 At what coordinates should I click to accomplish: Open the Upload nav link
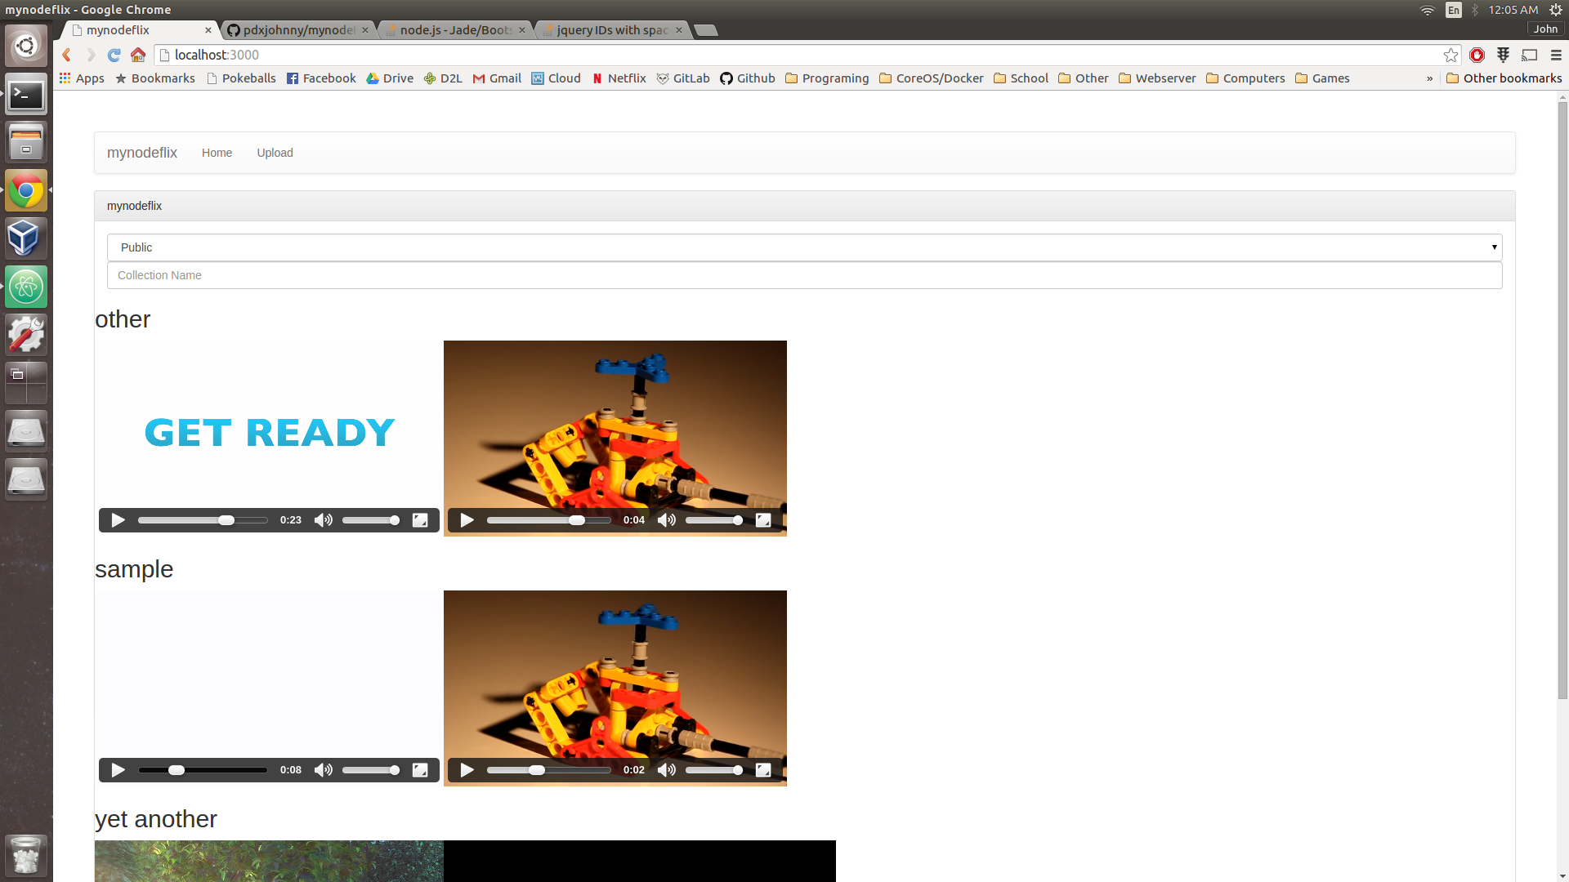pyautogui.click(x=275, y=153)
